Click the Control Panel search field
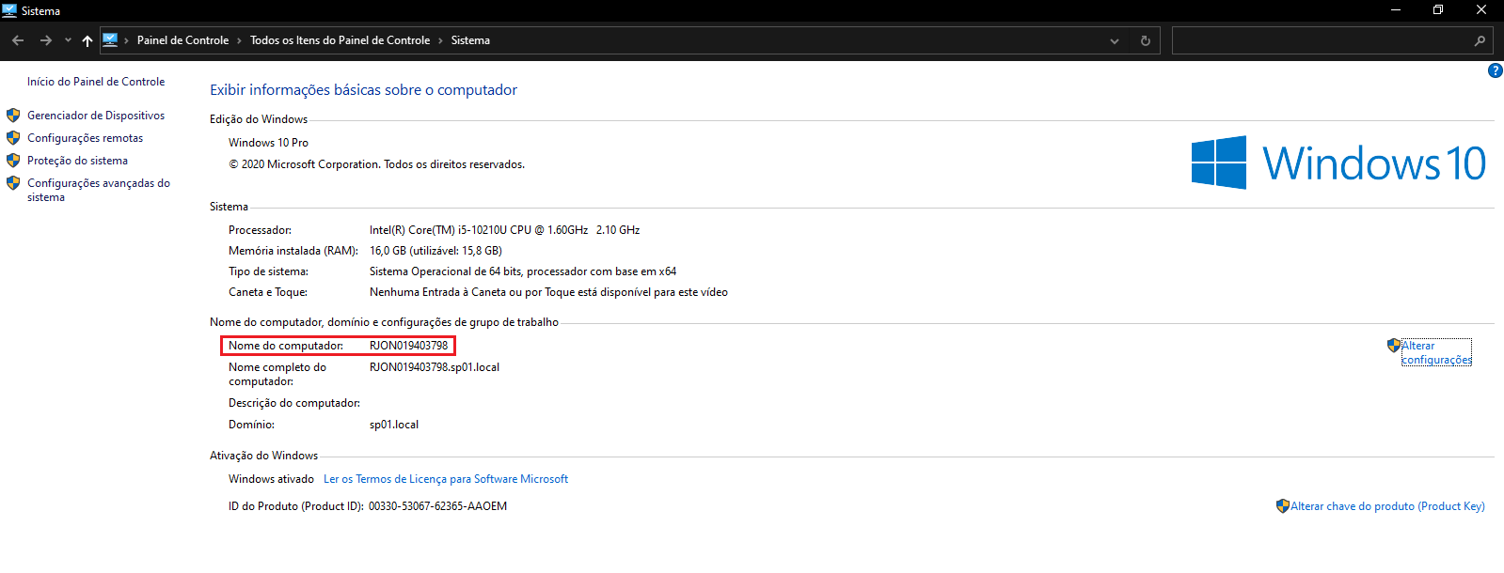This screenshot has height=573, width=1504. click(x=1321, y=40)
